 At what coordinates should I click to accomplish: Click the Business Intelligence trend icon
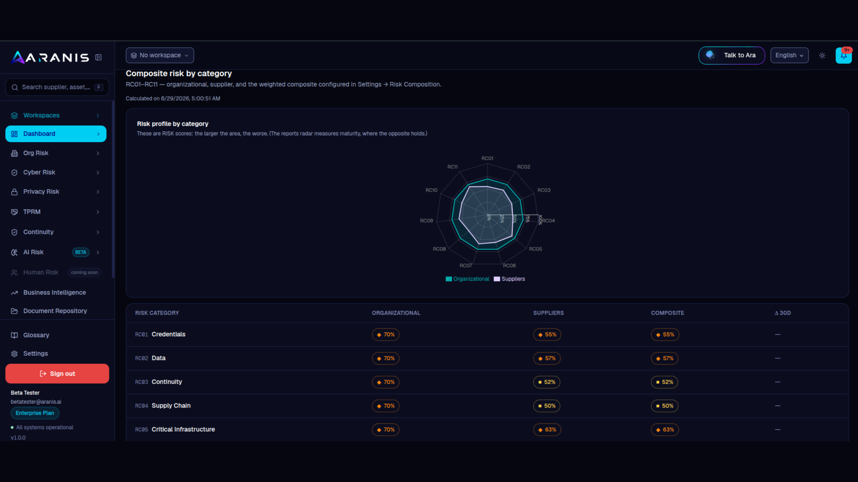click(x=14, y=293)
